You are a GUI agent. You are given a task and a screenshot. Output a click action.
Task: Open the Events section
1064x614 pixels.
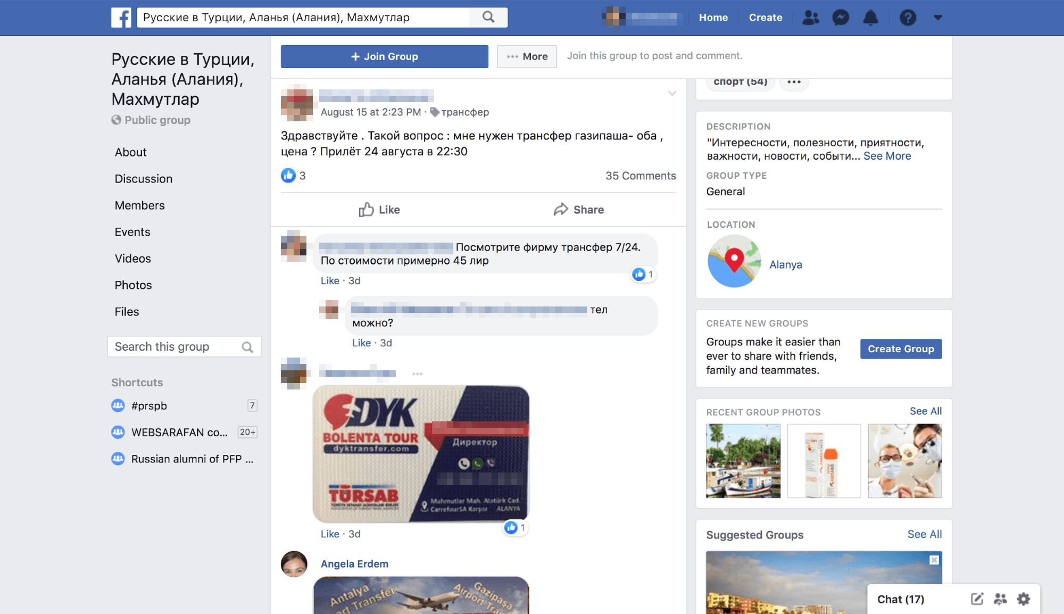point(132,232)
